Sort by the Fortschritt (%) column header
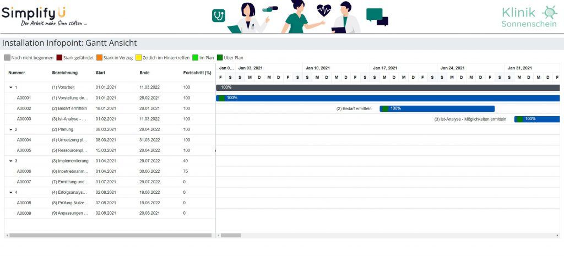The width and height of the screenshot is (564, 256). click(197, 73)
